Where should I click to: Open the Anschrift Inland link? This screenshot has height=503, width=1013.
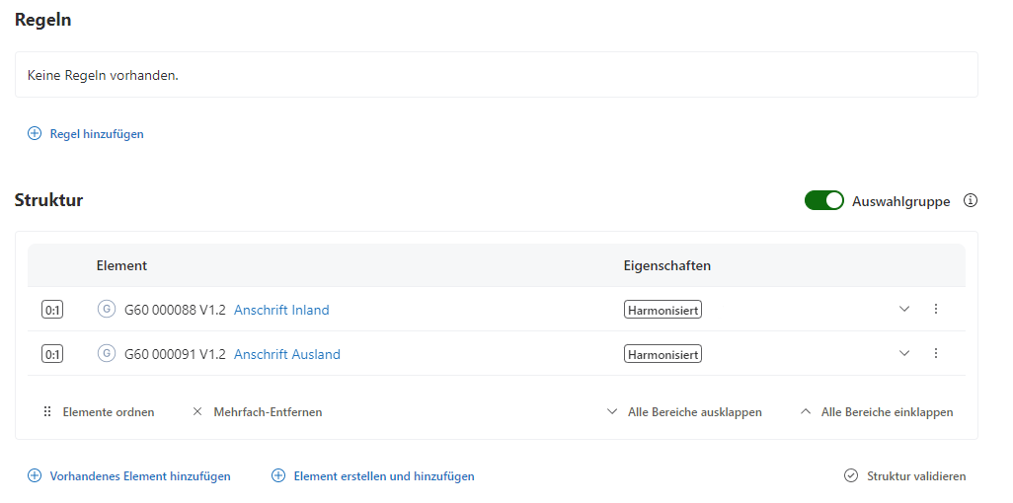[281, 310]
